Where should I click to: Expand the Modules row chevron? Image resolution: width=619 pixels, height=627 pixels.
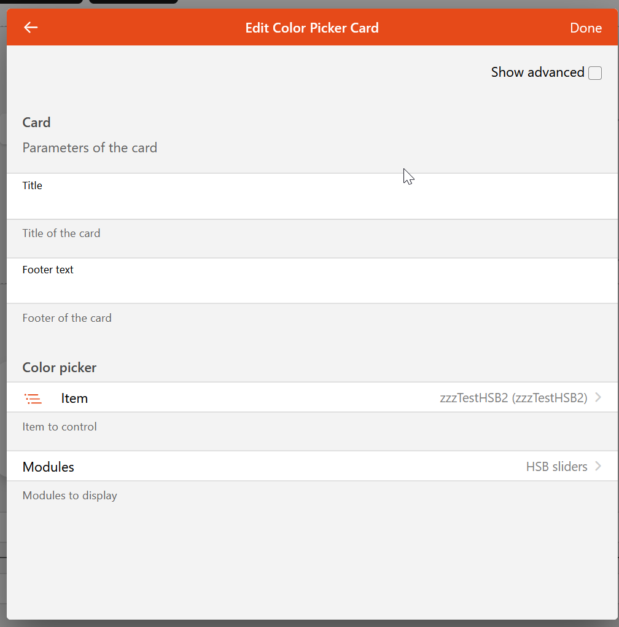(x=598, y=467)
